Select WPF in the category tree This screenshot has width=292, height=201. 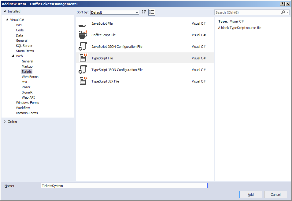19,25
